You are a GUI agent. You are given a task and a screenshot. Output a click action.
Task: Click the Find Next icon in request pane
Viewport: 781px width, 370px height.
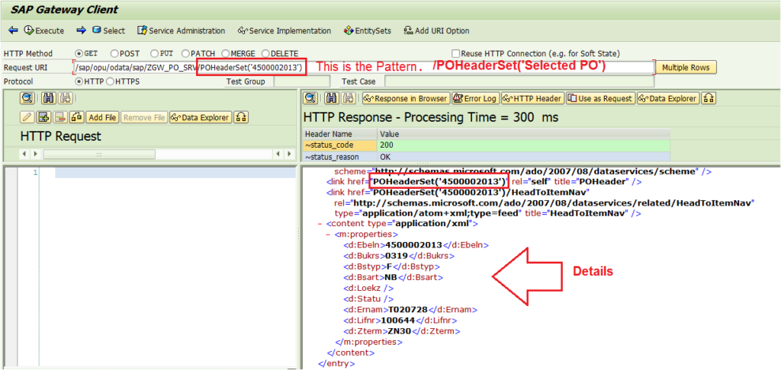(64, 98)
